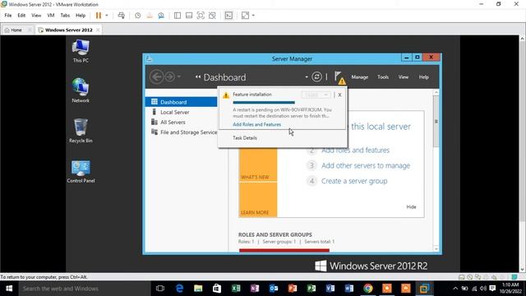526x296 pixels.
Task: Select the Windows Server 2012 tab
Action: [69, 30]
